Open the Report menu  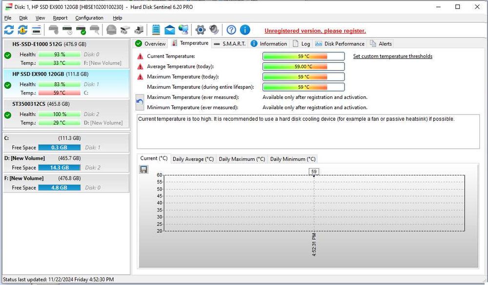click(60, 18)
